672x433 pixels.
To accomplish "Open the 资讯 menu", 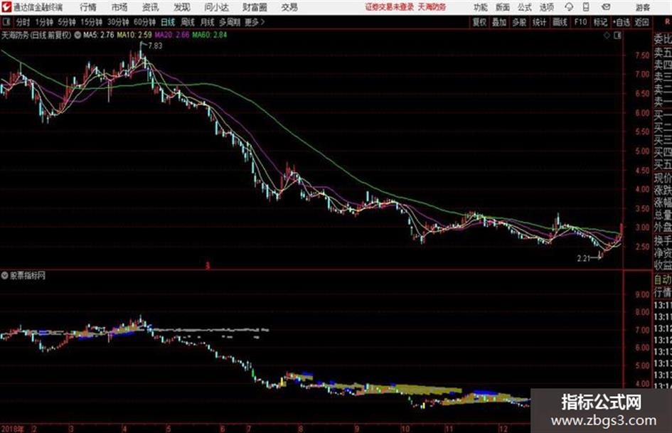I will click(x=151, y=7).
